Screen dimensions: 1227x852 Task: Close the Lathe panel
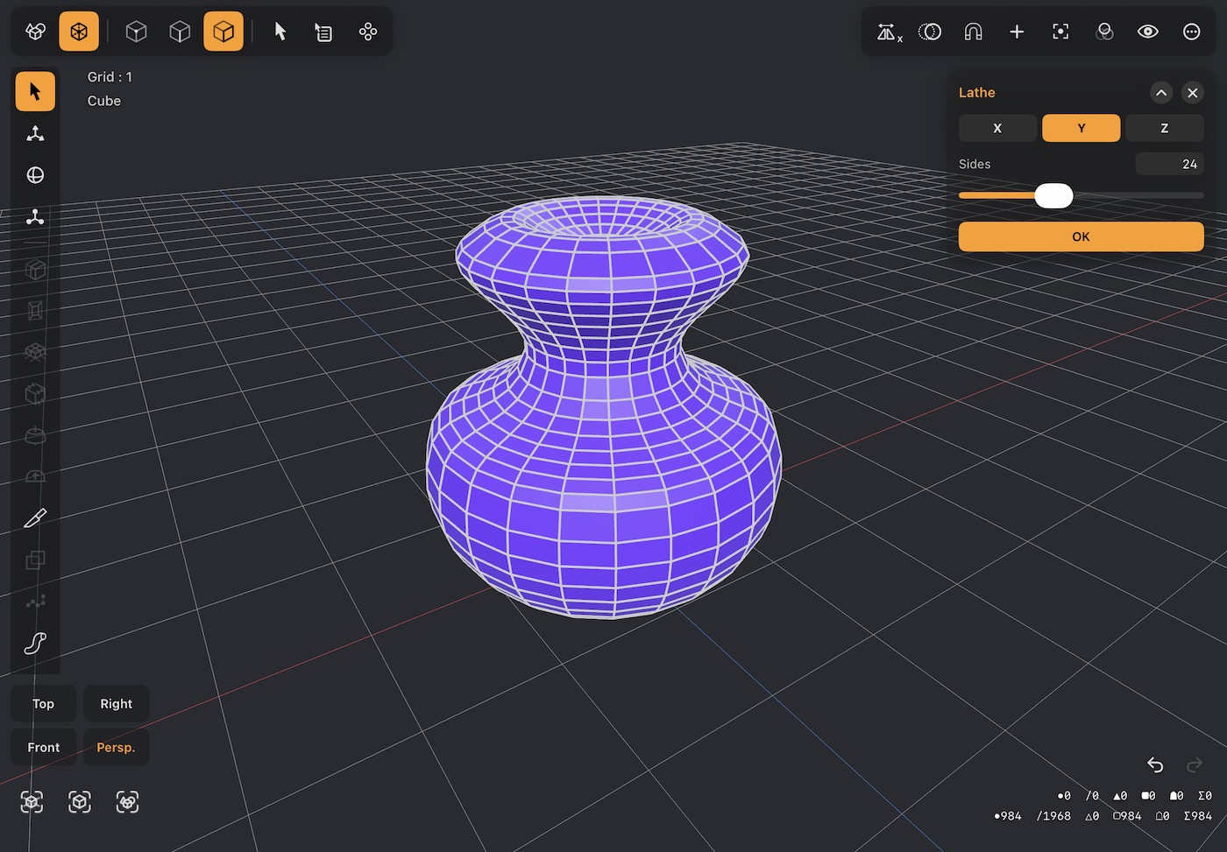tap(1193, 93)
